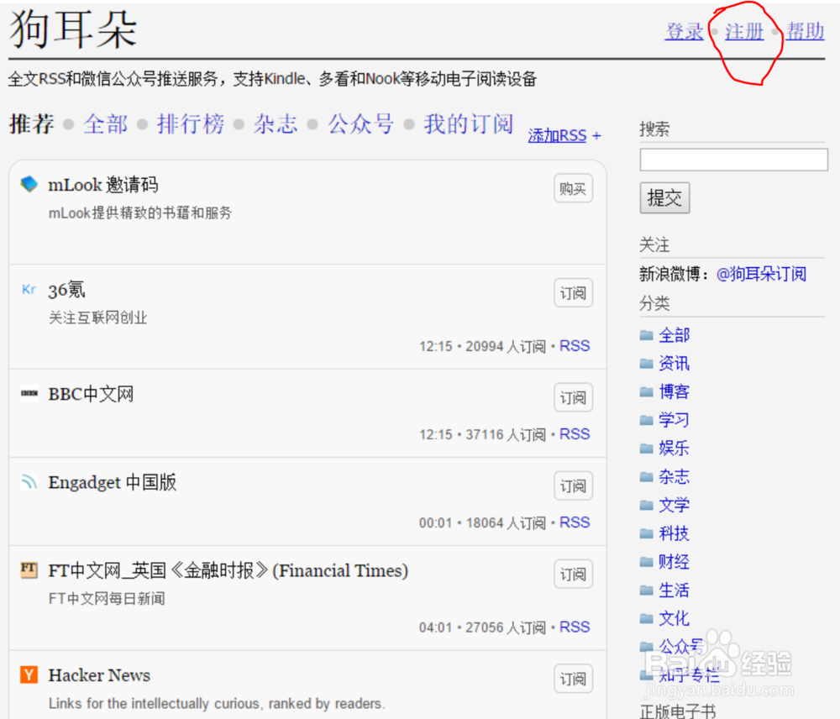Click the search input field
This screenshot has height=719, width=840.
coord(734,160)
